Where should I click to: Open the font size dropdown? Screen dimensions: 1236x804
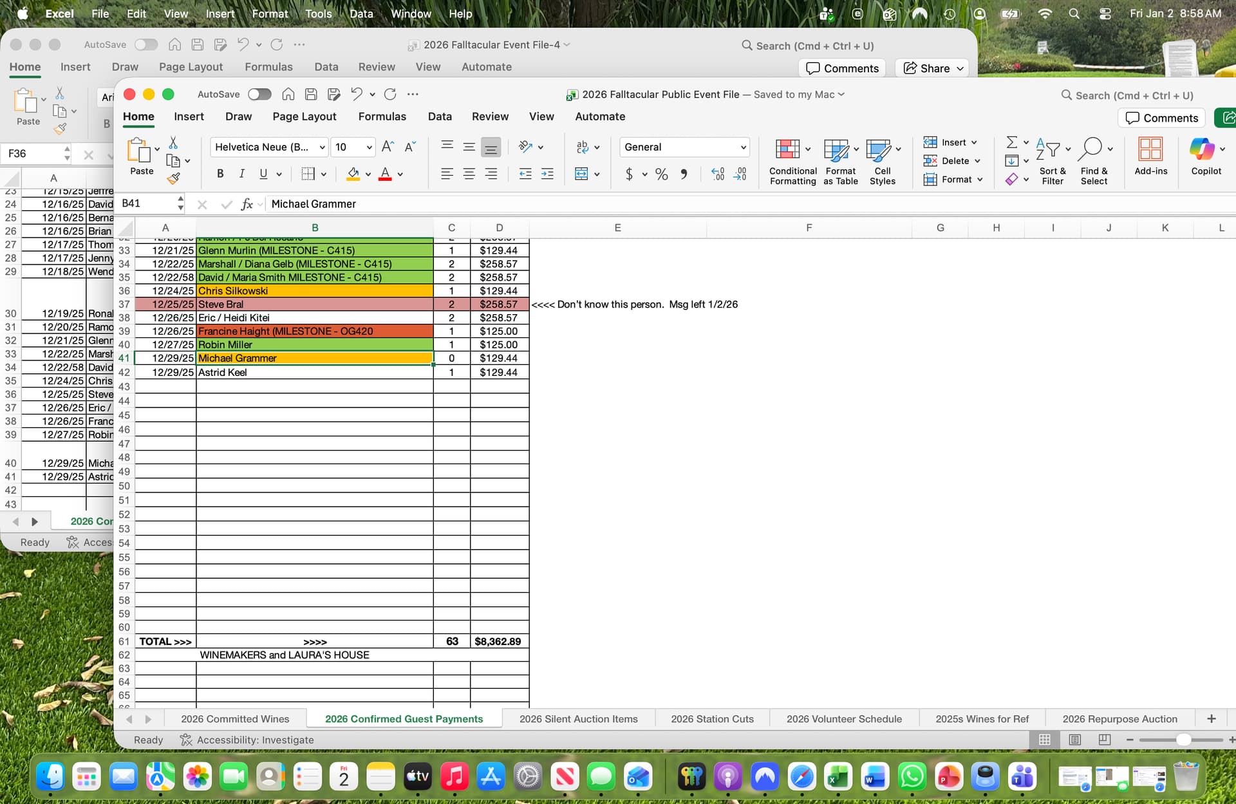[x=369, y=147]
